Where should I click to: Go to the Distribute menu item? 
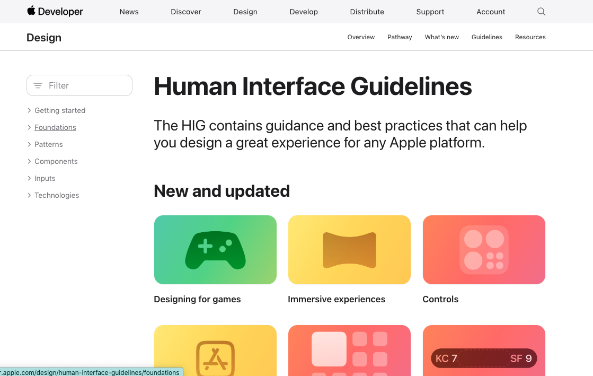(367, 12)
